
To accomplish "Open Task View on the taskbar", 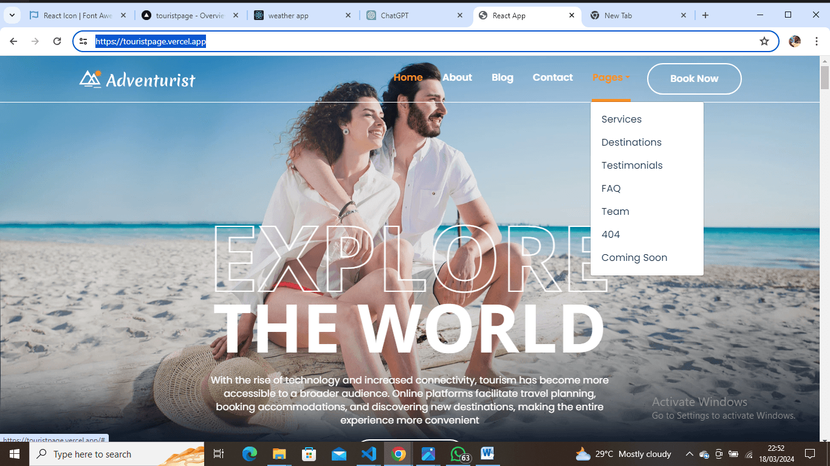I will point(219,454).
